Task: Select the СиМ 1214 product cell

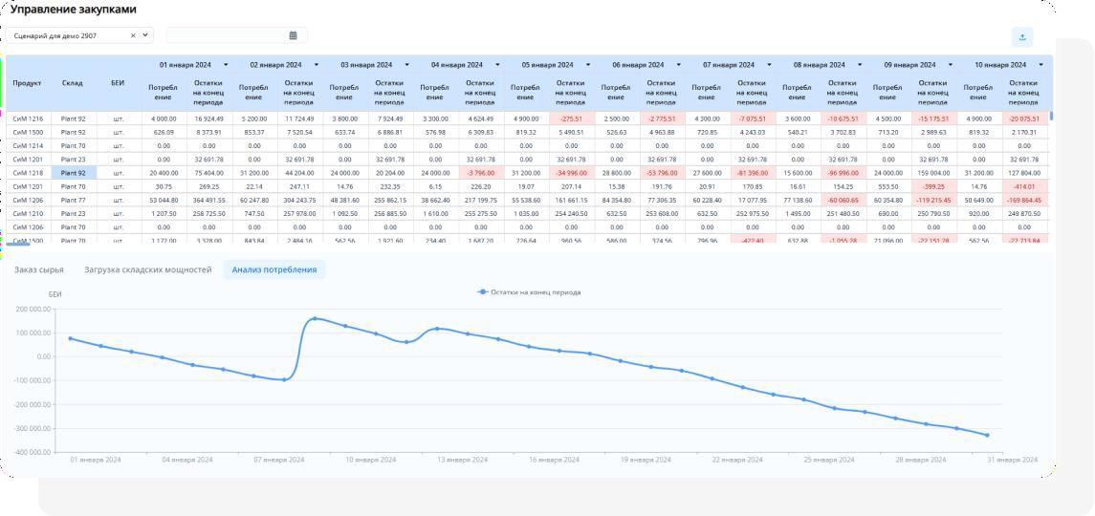Action: tap(28, 146)
